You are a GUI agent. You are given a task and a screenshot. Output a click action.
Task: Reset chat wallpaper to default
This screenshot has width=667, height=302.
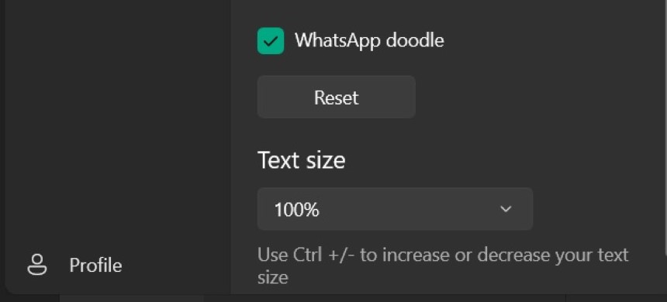pos(336,97)
